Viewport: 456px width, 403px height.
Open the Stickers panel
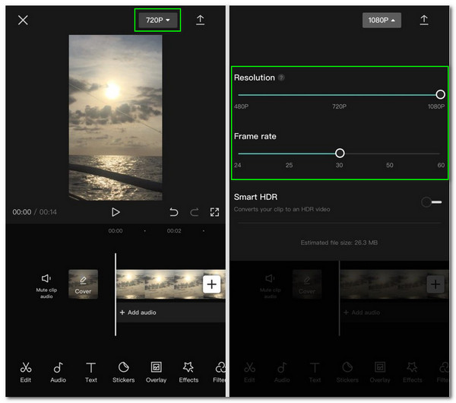123,371
